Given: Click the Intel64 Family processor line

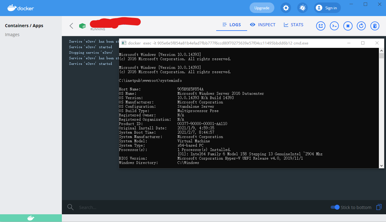Looking at the screenshot, I should 250,154.
